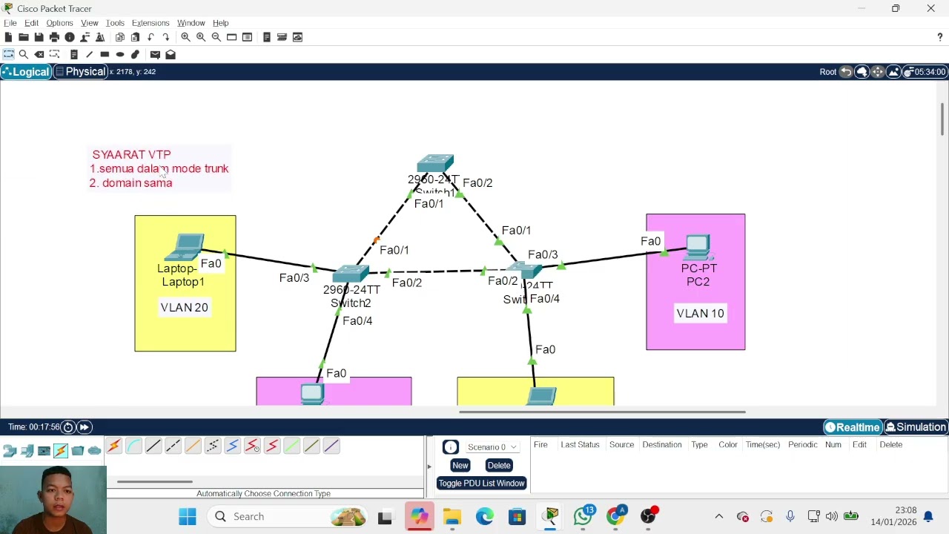
Task: Show hidden system tray icons chevron
Action: coord(718,516)
